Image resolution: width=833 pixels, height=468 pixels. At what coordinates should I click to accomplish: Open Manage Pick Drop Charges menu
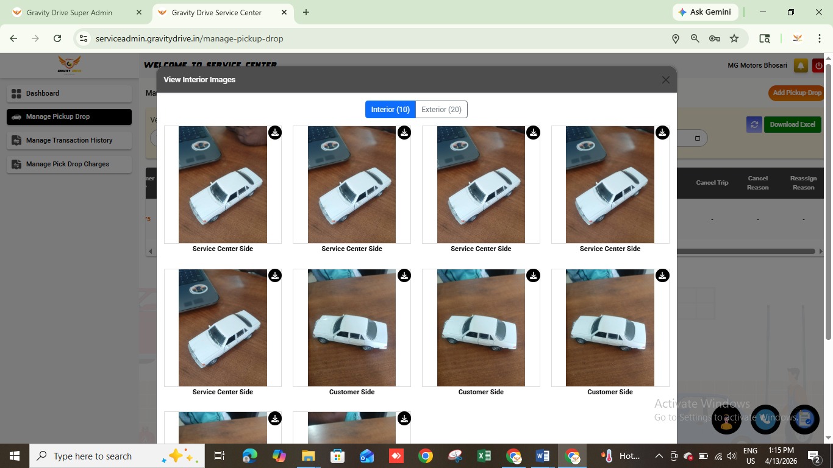point(69,164)
